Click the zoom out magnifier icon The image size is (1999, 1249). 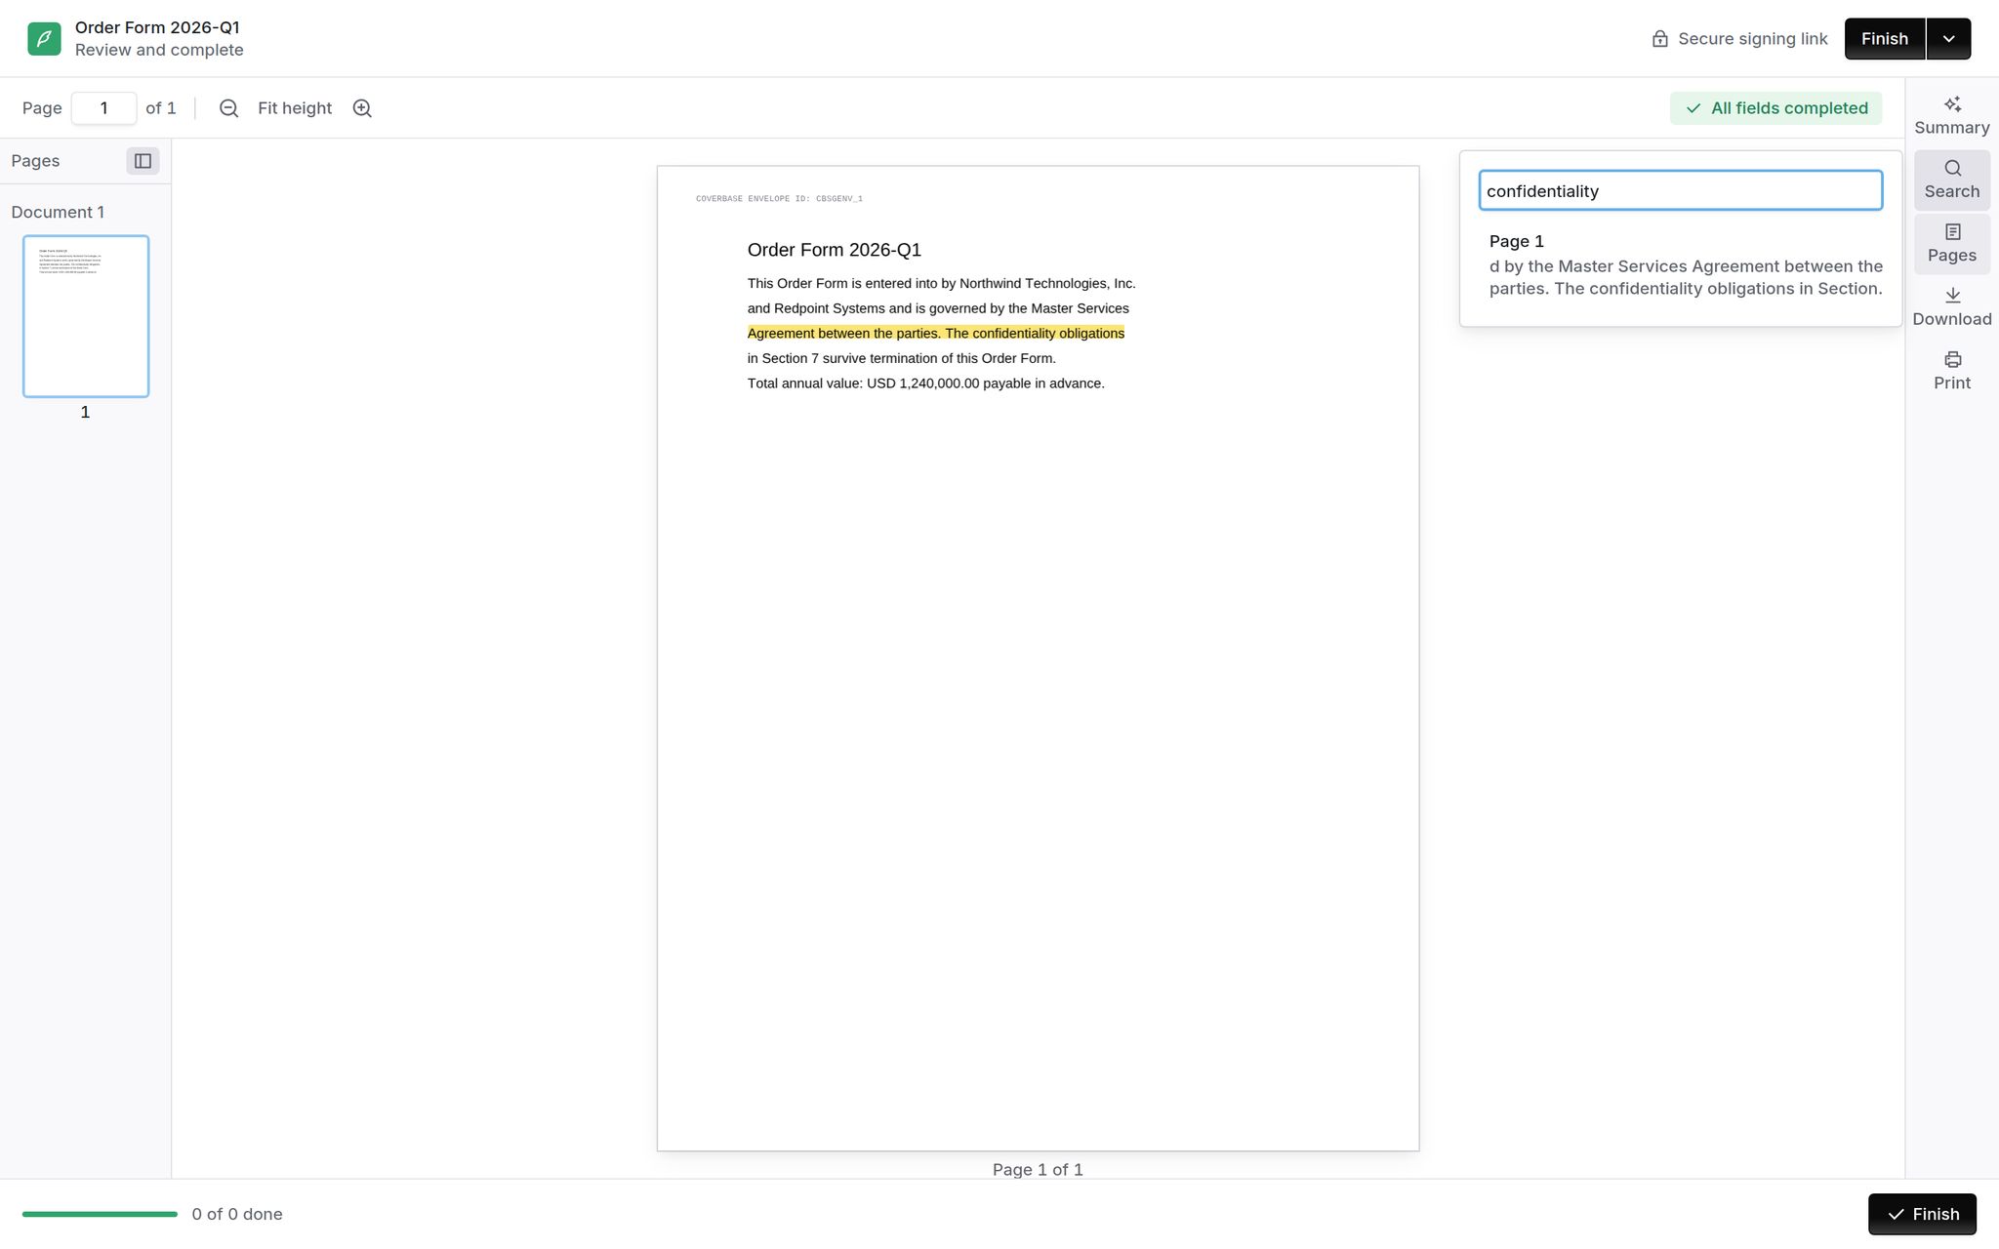(229, 108)
